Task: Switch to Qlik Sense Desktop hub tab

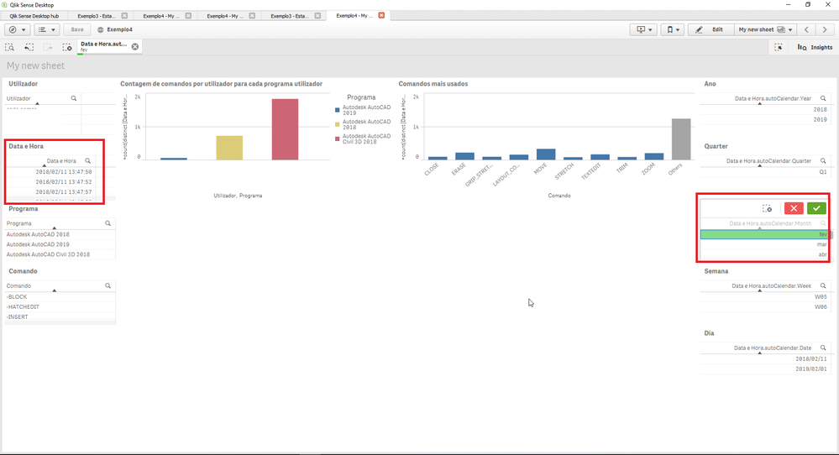Action: pos(34,16)
